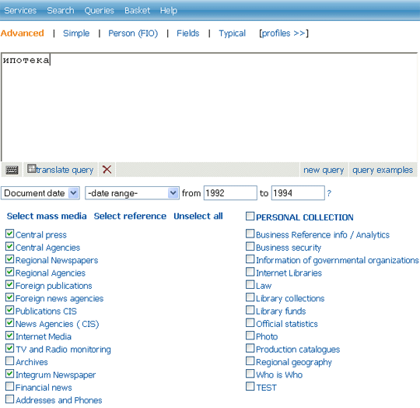
Task: Click the from year field containing 1992
Action: [230, 193]
